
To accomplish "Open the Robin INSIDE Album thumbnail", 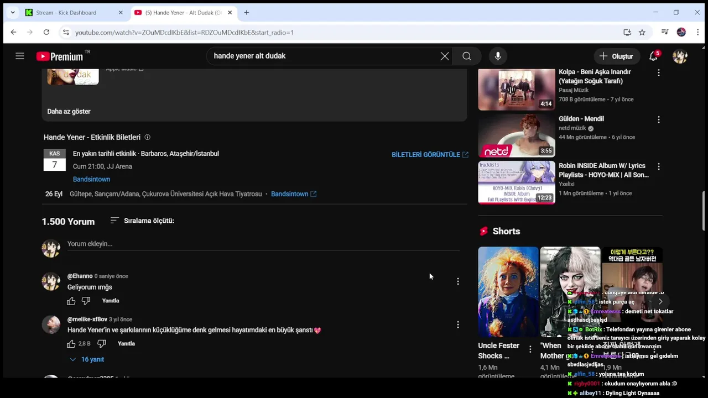I will click(x=517, y=182).
